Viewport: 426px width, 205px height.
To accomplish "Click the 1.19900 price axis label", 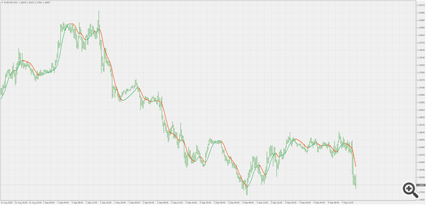I will click(x=421, y=28).
